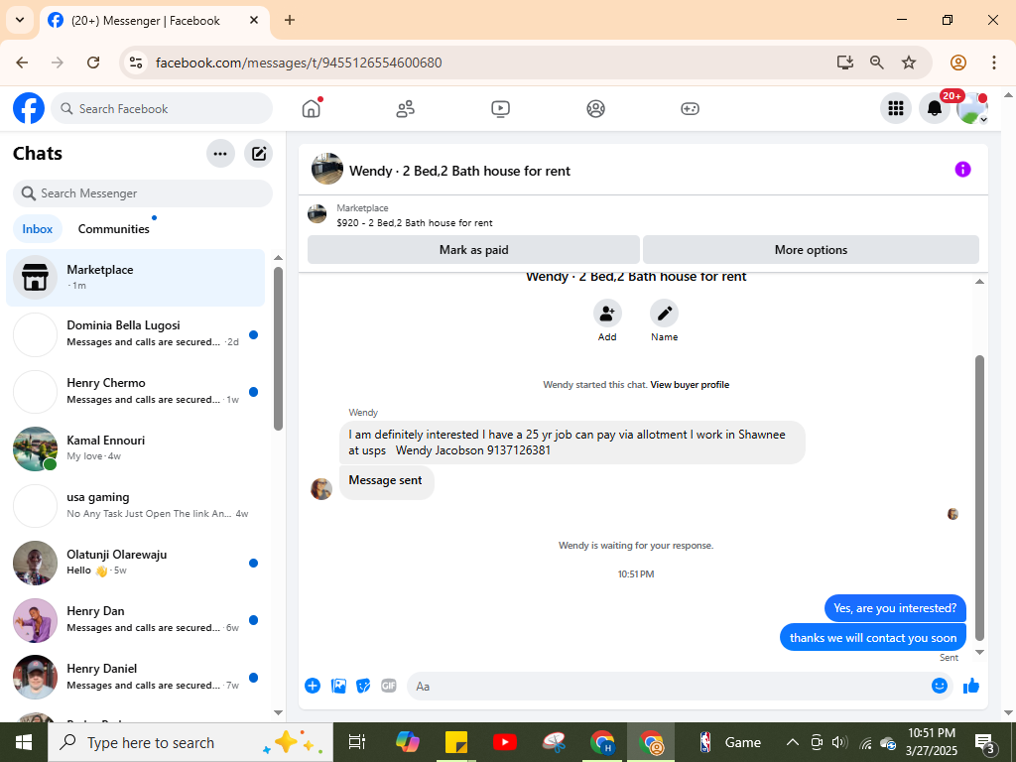Go to the Facebook Home icon
Screen dimensions: 1016x762
pyautogui.click(x=311, y=109)
